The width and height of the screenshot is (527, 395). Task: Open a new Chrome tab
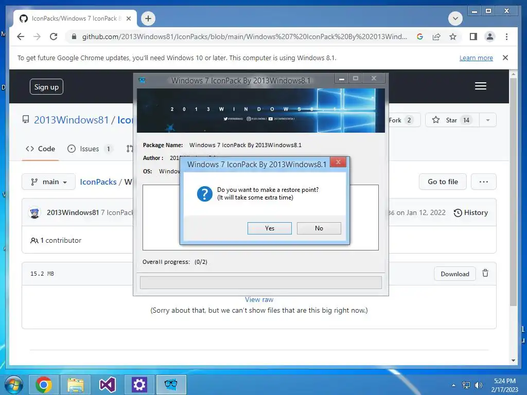148,19
